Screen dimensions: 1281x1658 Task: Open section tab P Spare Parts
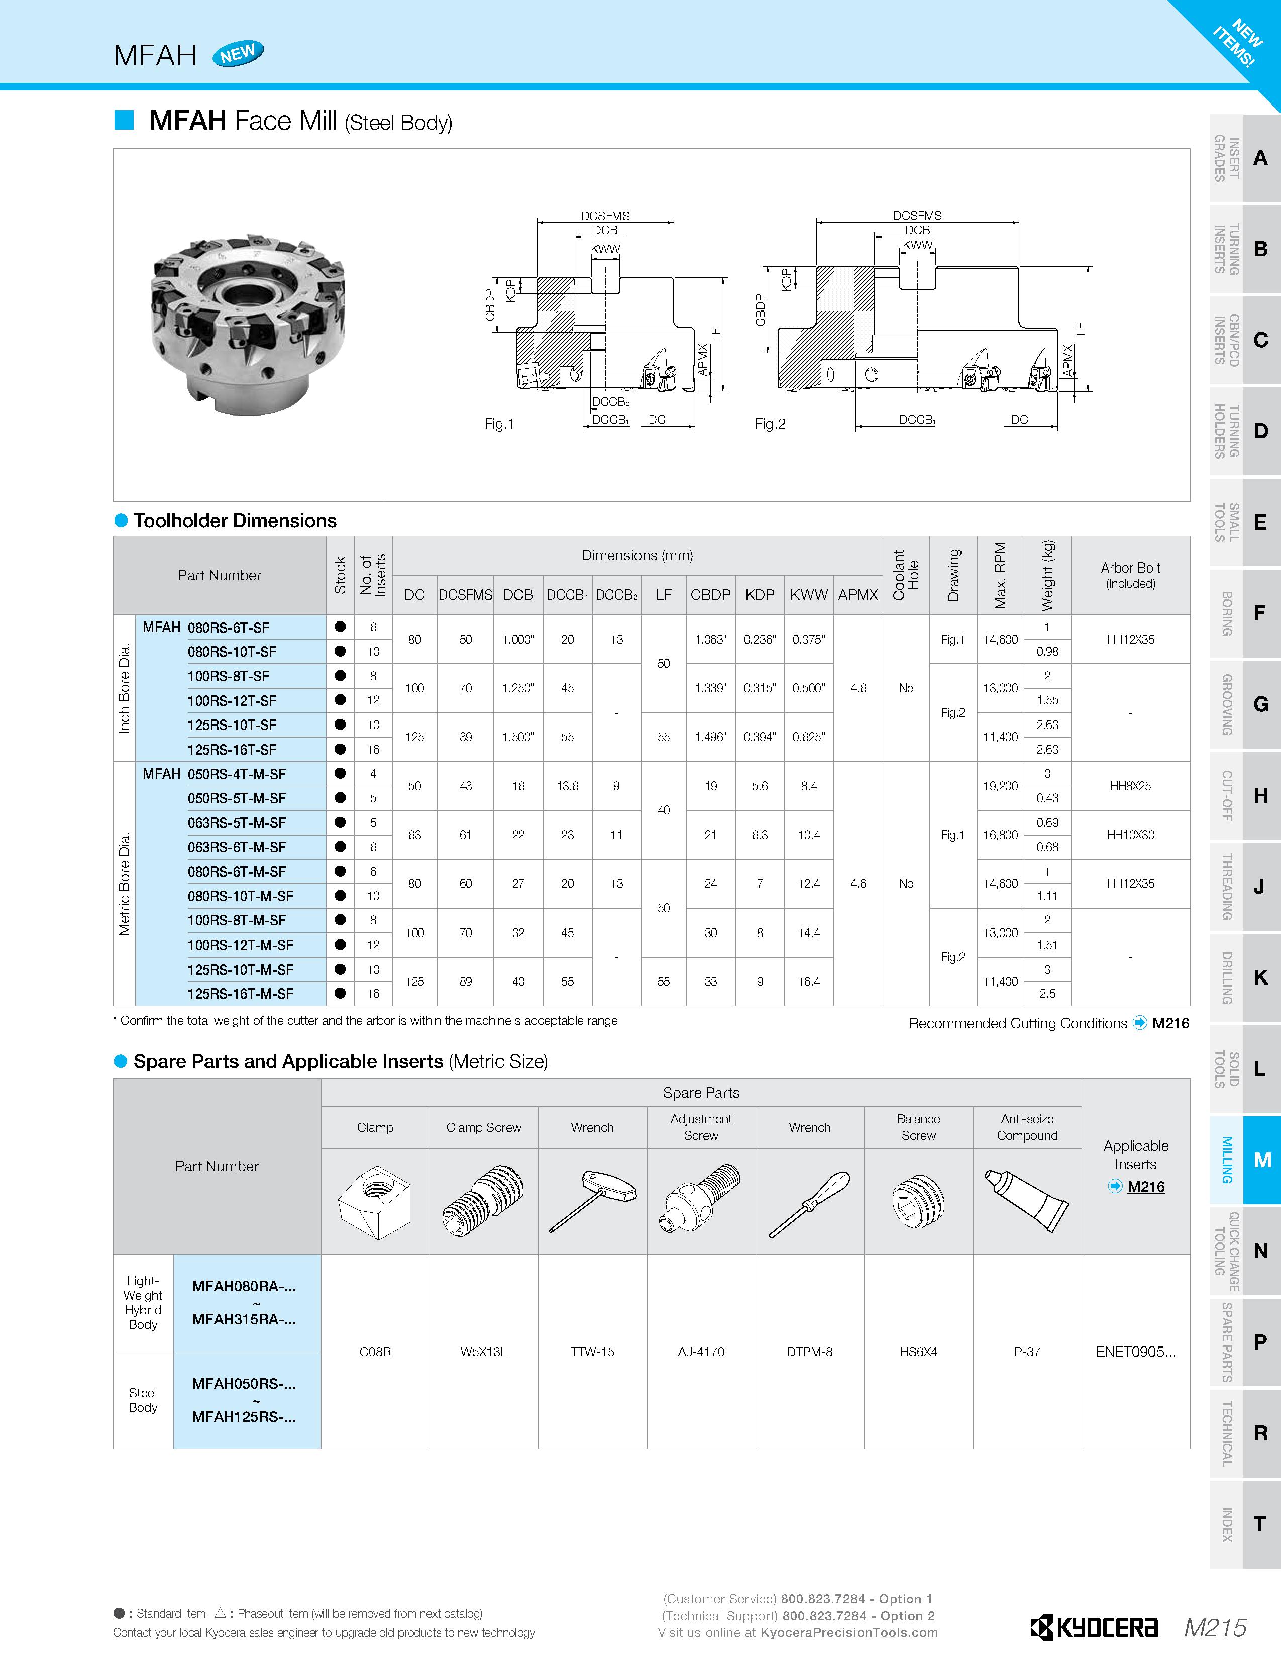click(x=1245, y=1342)
